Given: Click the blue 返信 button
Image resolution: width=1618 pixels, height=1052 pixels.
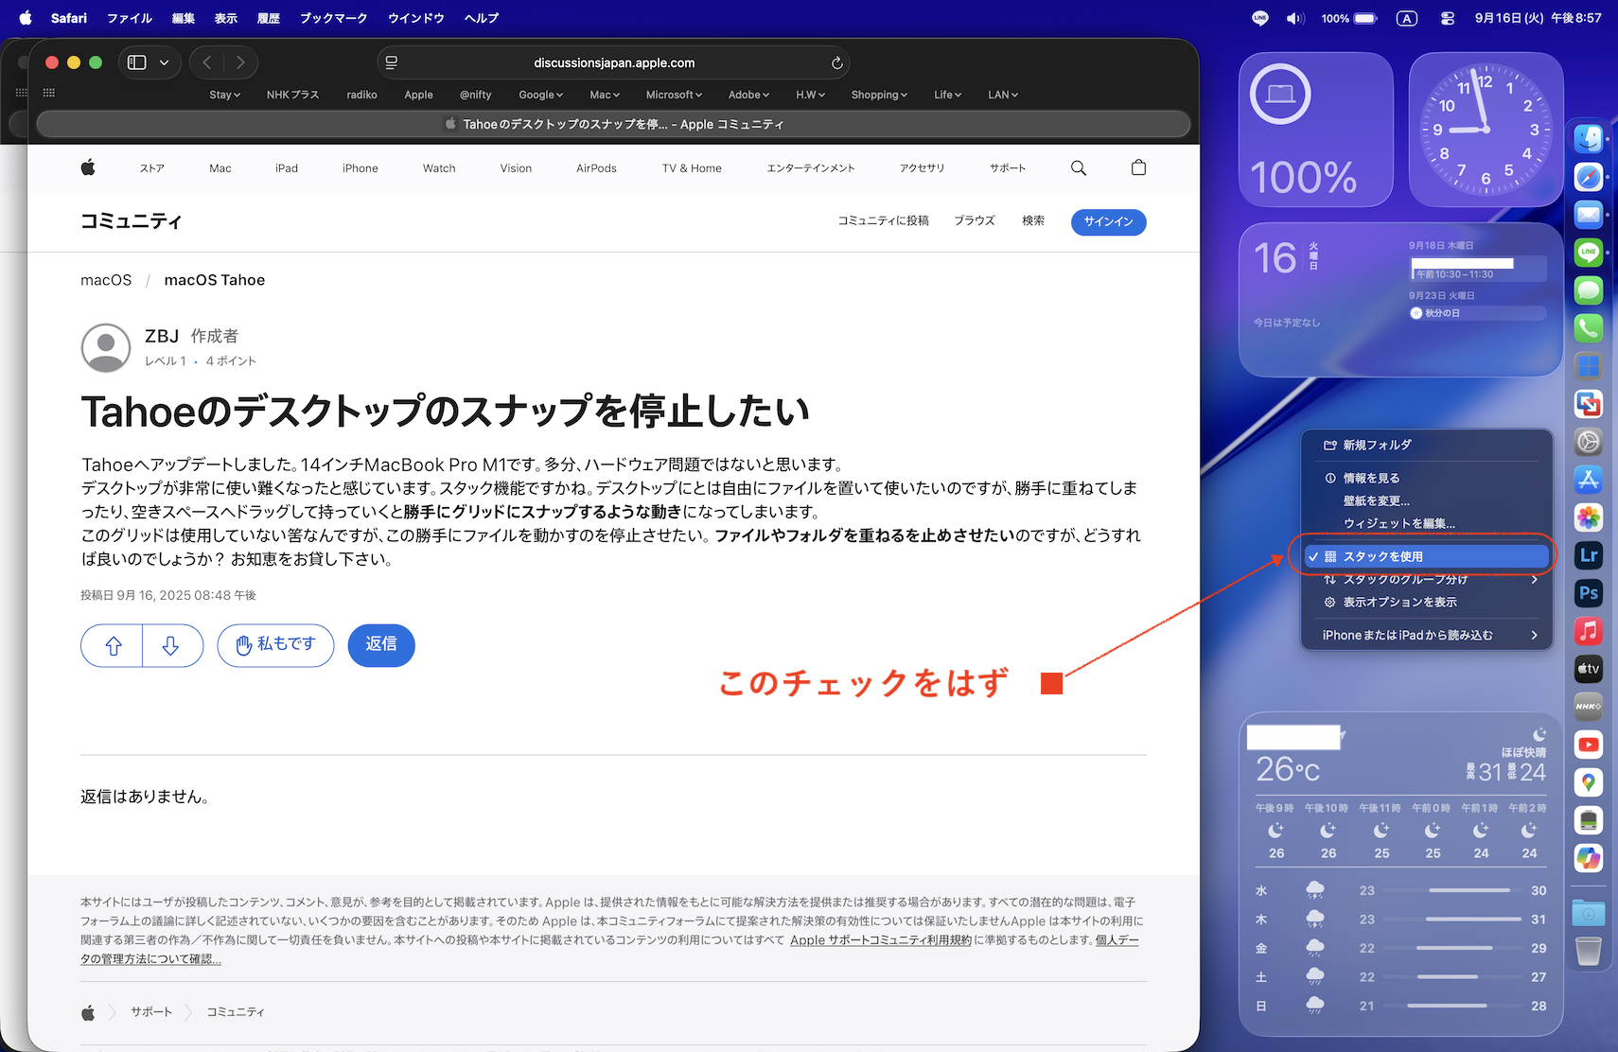Looking at the screenshot, I should (381, 645).
